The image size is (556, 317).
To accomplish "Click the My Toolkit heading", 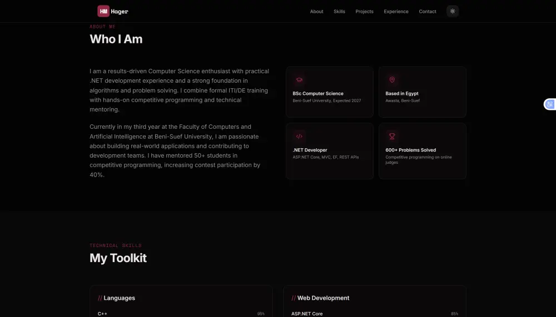I will click(x=118, y=258).
